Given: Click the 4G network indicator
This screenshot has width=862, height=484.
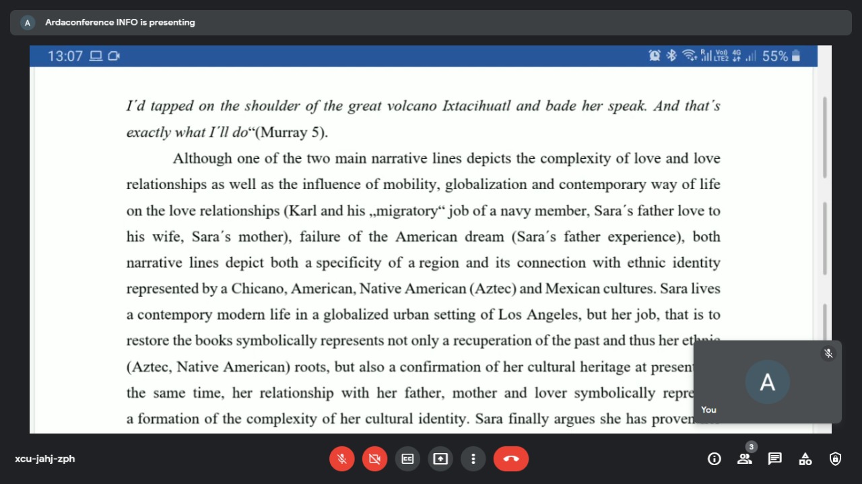Looking at the screenshot, I should pyautogui.click(x=737, y=56).
